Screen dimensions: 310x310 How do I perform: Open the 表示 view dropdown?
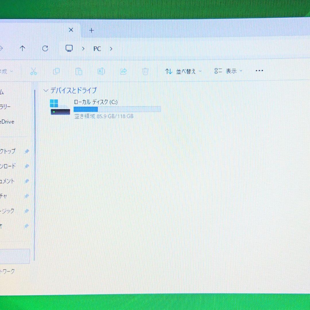click(x=228, y=71)
